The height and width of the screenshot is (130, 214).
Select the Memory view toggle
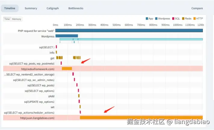pyautogui.click(x=17, y=19)
